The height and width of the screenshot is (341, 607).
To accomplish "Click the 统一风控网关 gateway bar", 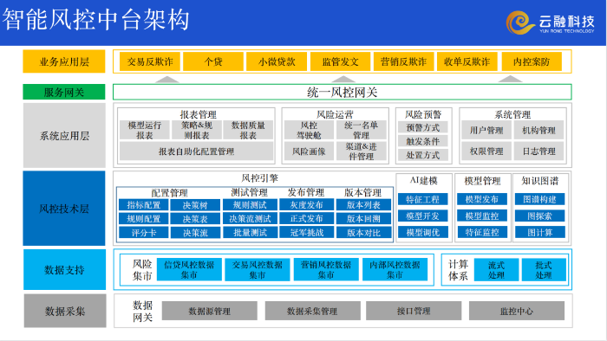I will point(343,92).
